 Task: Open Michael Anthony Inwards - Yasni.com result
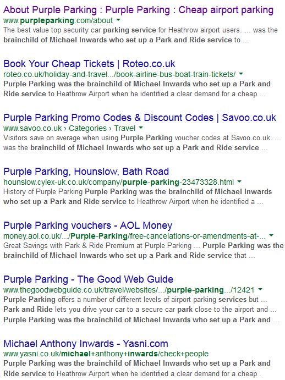[x=86, y=344]
